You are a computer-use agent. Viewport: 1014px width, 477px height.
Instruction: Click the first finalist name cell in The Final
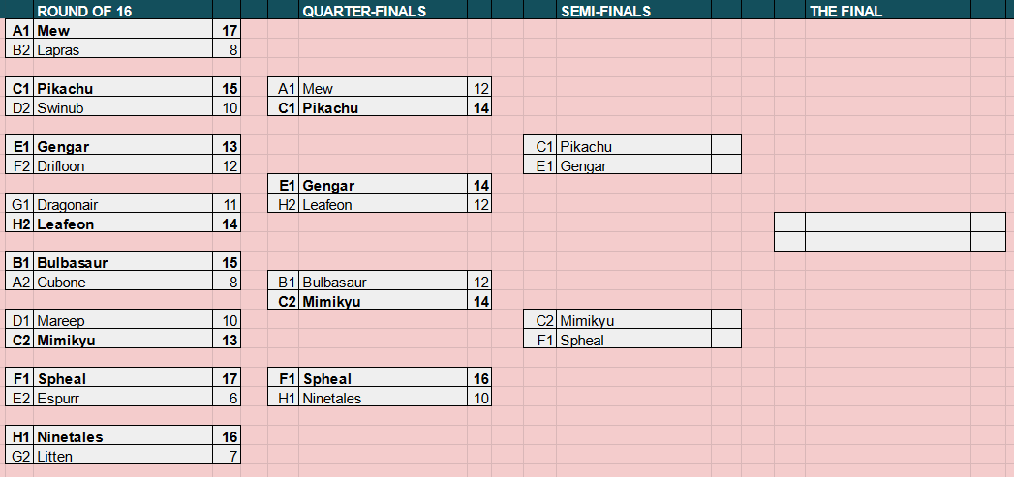(x=888, y=223)
